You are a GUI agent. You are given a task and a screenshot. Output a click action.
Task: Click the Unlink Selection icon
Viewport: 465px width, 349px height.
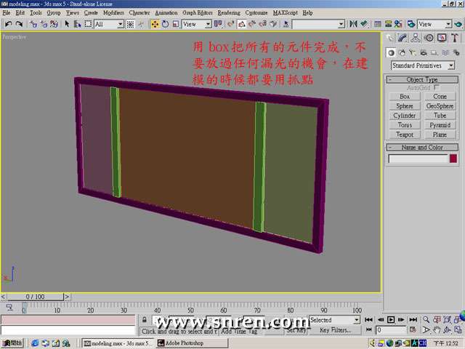pos(44,24)
